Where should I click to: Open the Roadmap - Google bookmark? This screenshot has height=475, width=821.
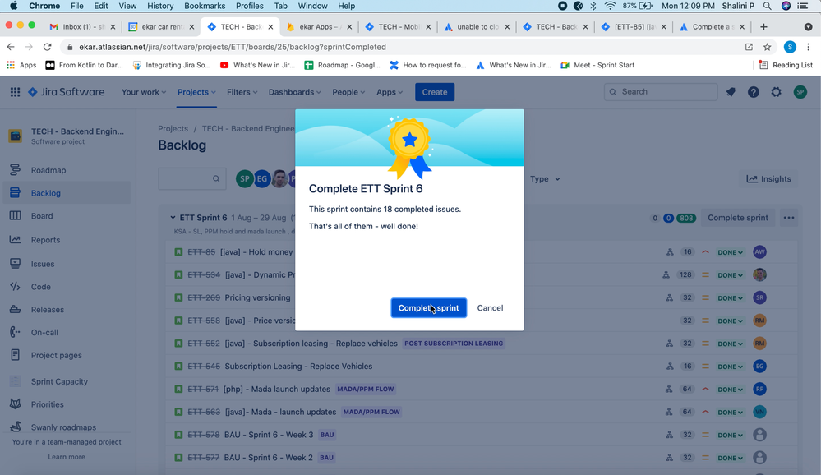343,65
